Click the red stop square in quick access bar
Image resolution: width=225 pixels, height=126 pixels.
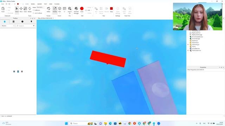click(x=18, y=4)
